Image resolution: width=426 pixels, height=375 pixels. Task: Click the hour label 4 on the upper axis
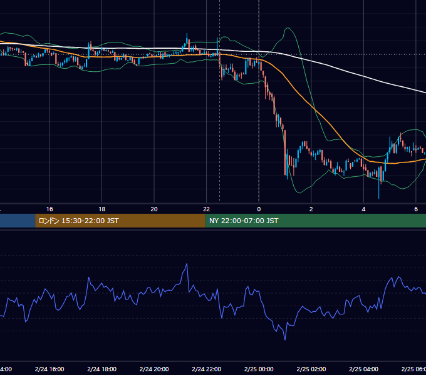click(x=363, y=209)
